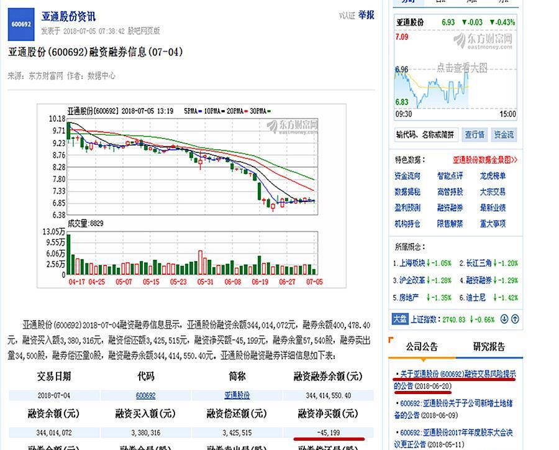Open the 上海板块 concept link
Viewport: 559px width, 450px height.
pos(412,264)
